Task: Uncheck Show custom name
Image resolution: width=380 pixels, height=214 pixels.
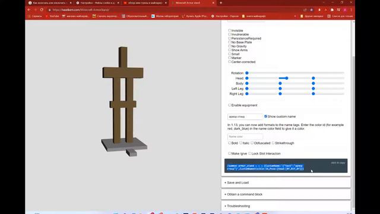Action: (265, 117)
